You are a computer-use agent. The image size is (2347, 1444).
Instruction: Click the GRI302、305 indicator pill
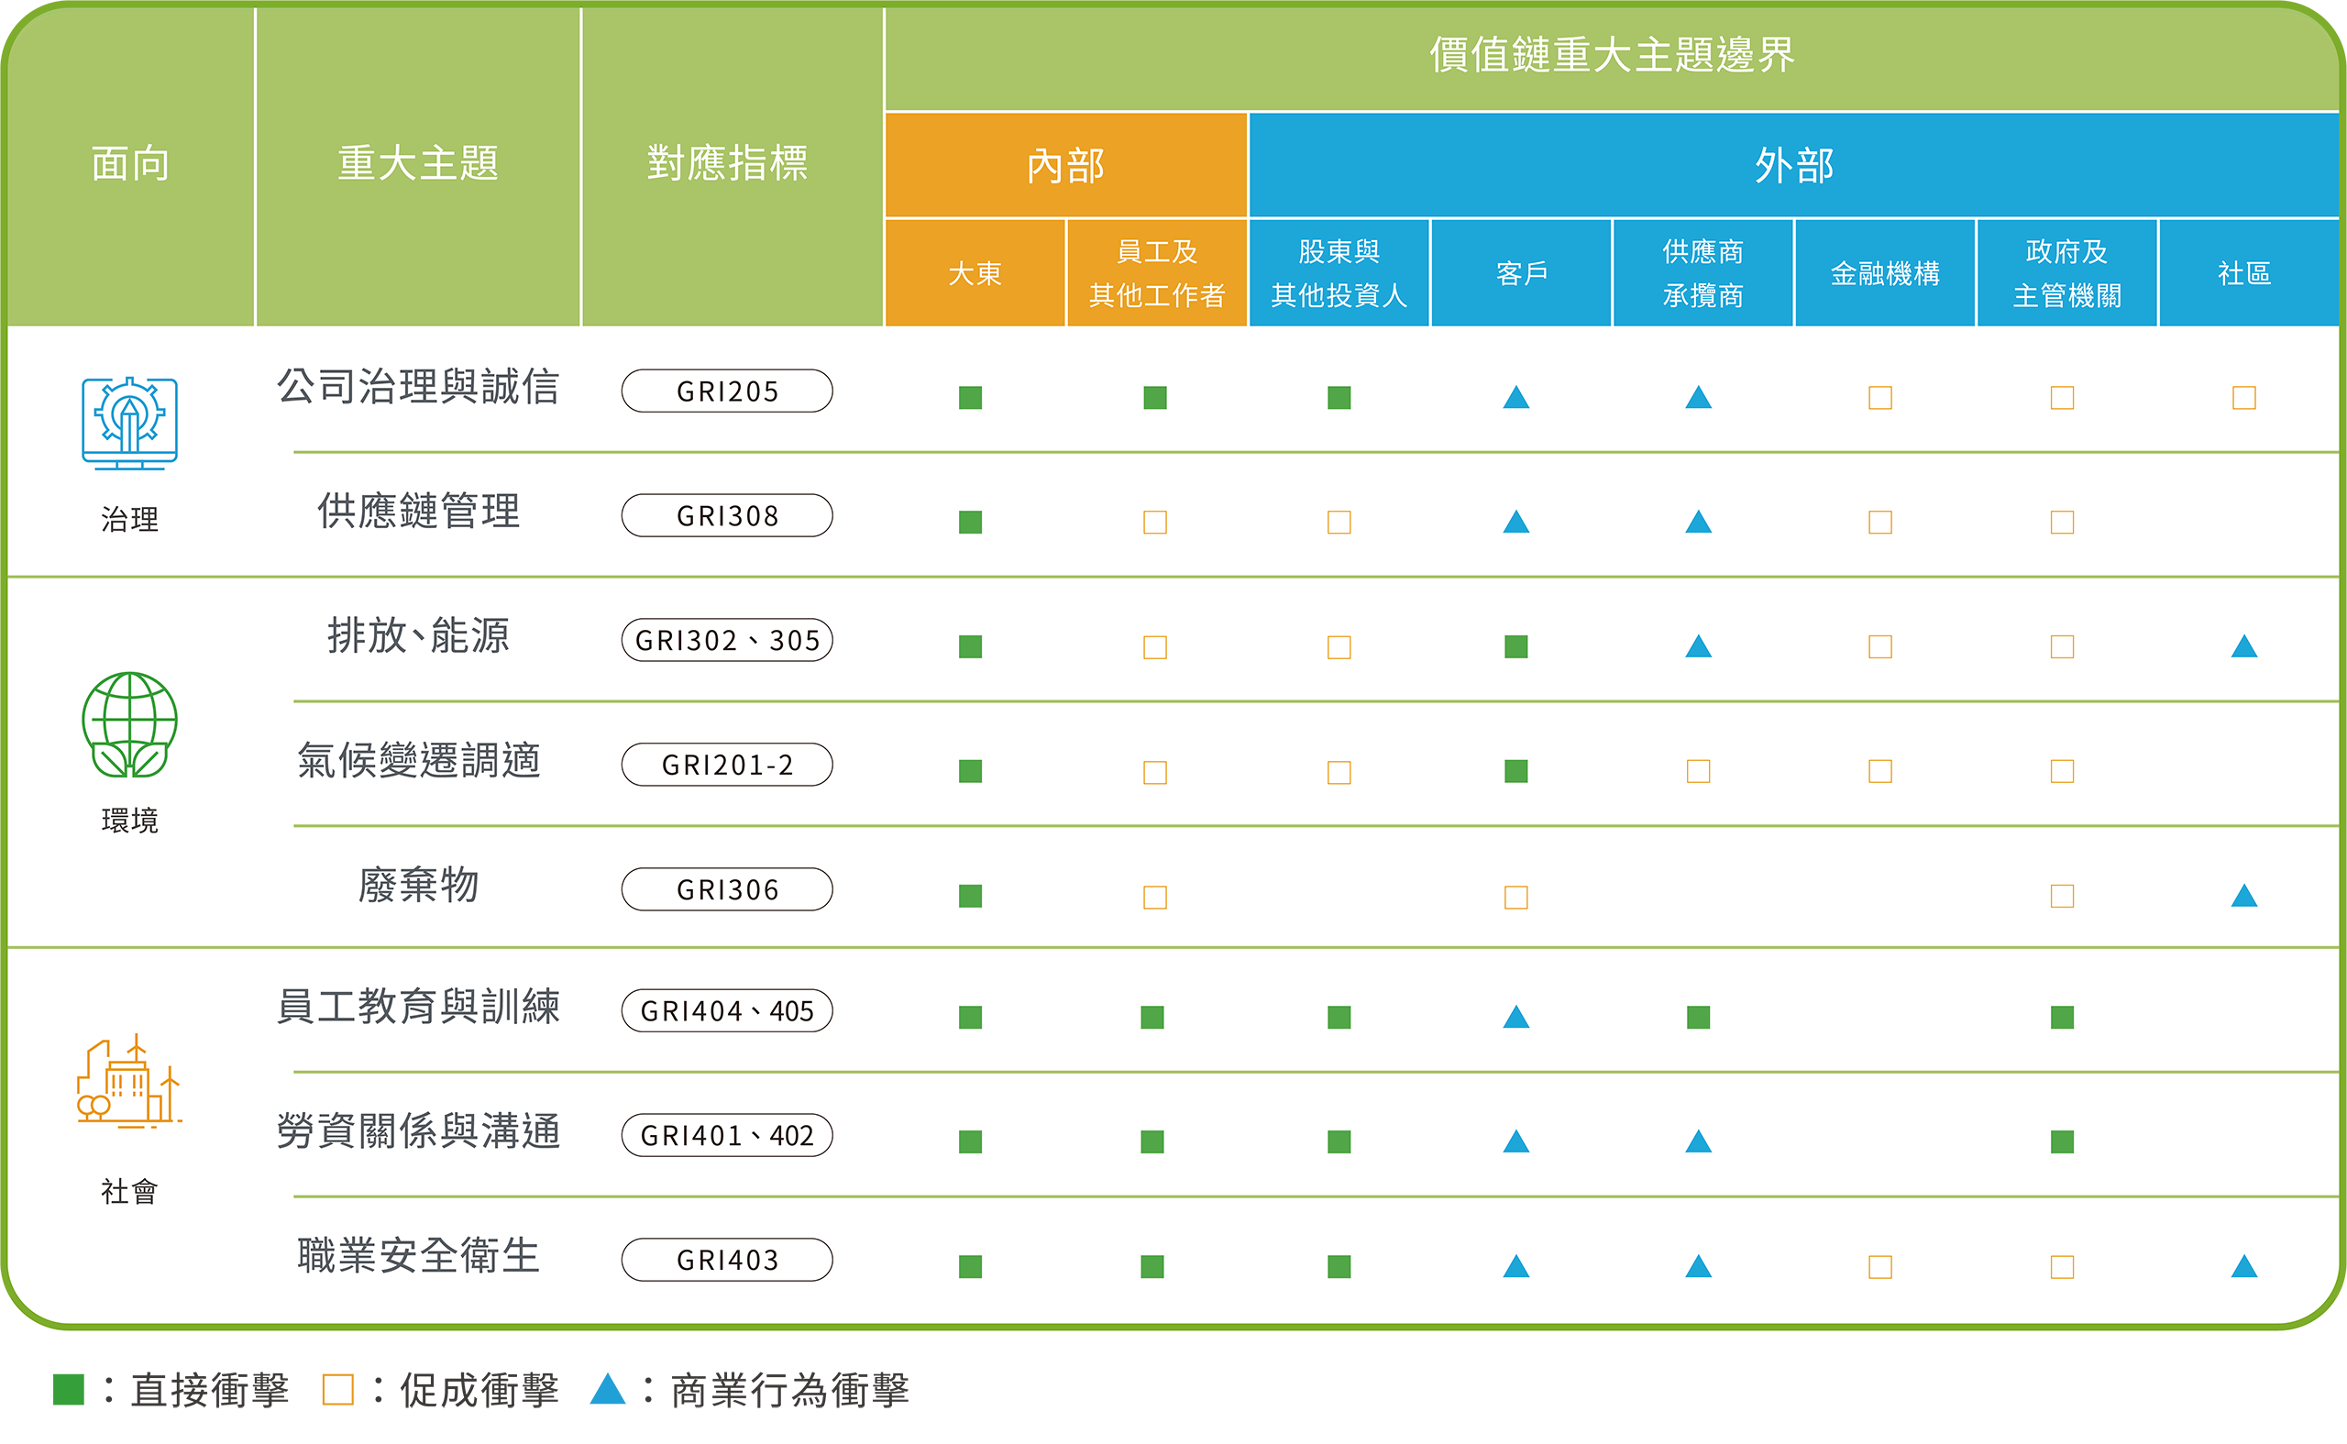727,640
